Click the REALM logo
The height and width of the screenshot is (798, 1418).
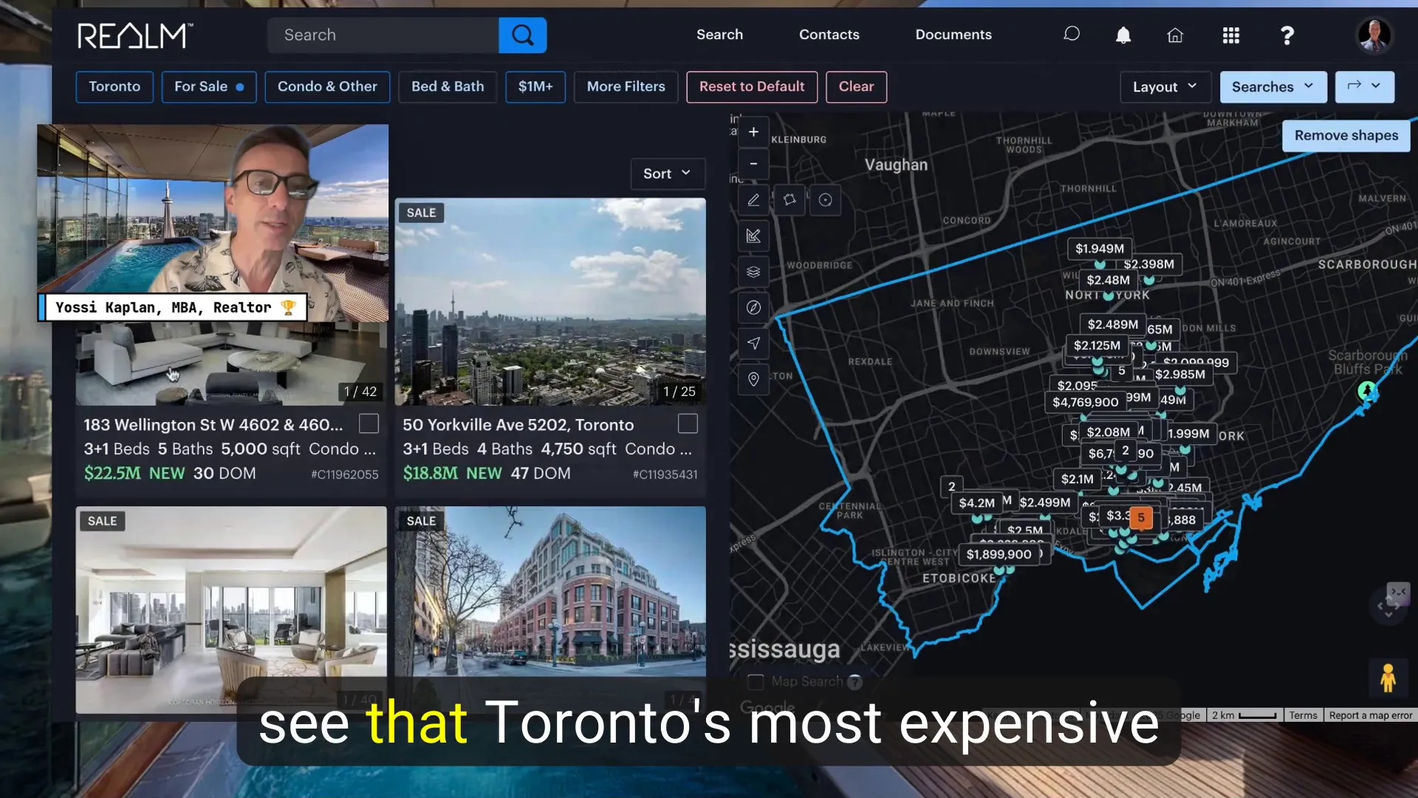[135, 35]
